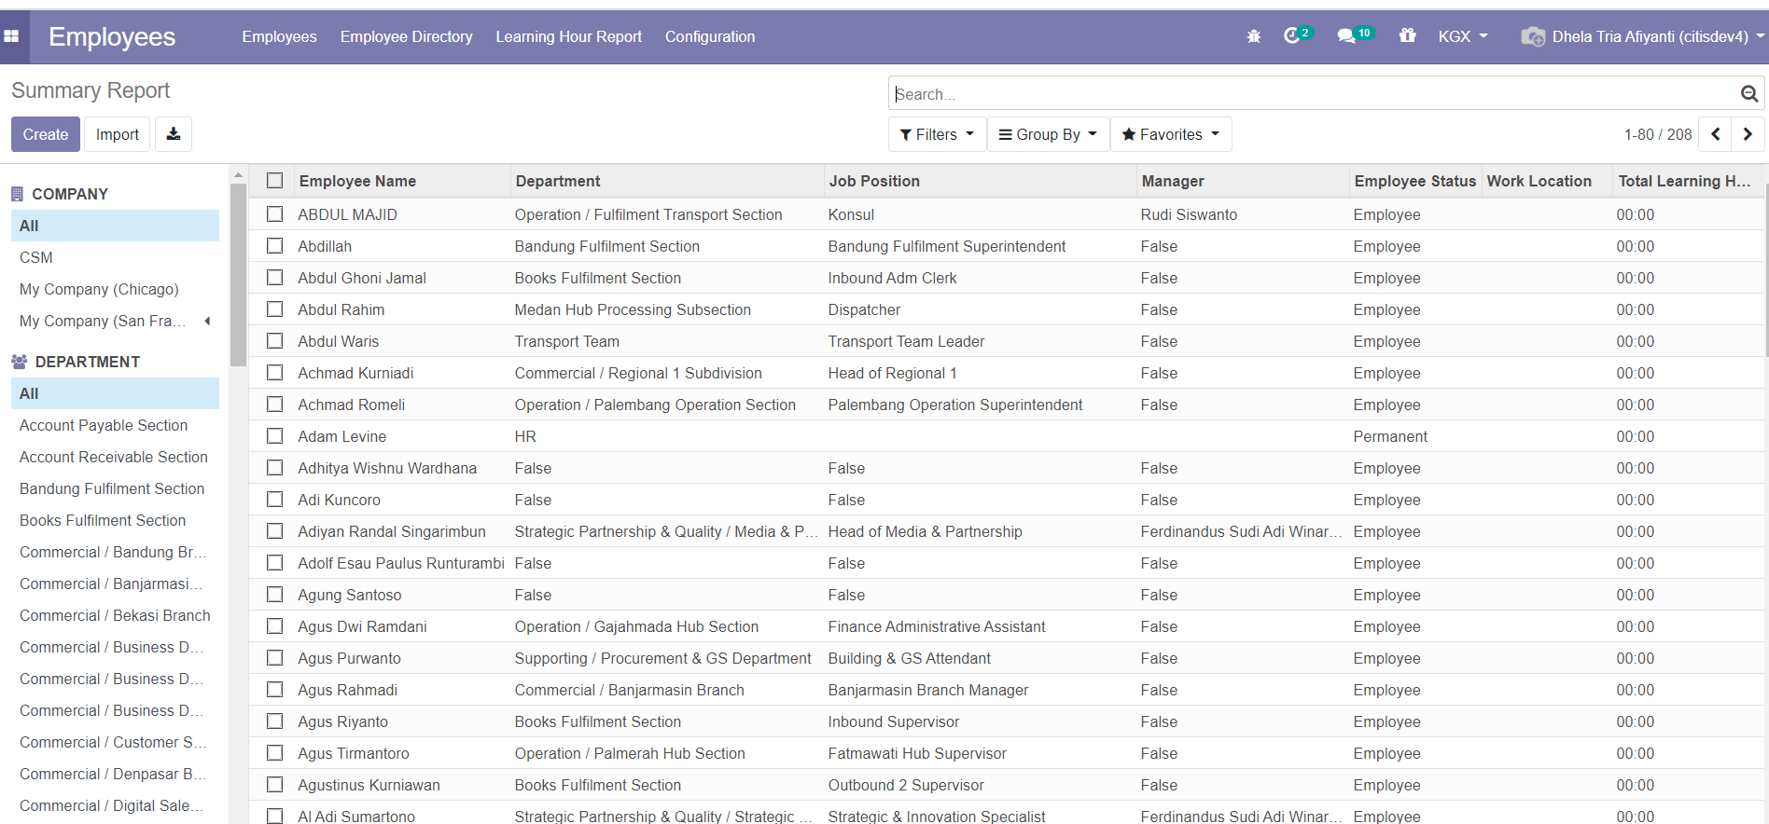
Task: Click the debug bug icon
Action: click(1253, 36)
